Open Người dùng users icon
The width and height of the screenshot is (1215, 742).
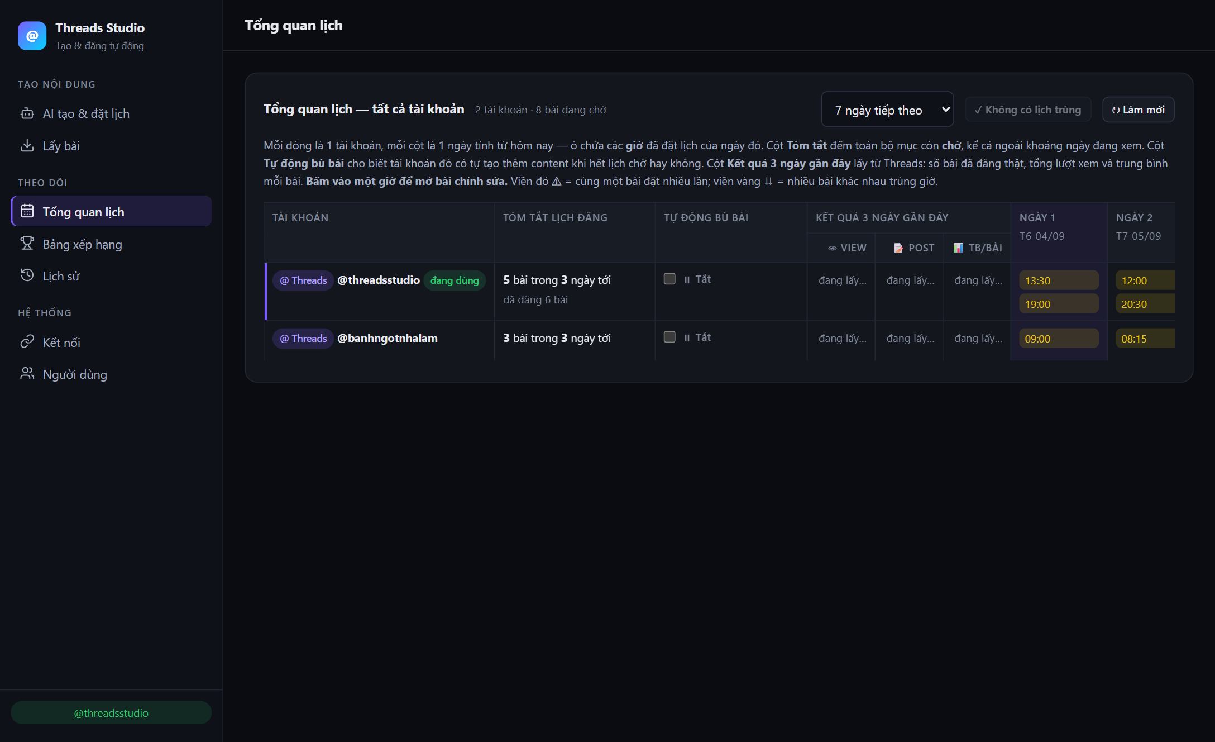click(27, 374)
